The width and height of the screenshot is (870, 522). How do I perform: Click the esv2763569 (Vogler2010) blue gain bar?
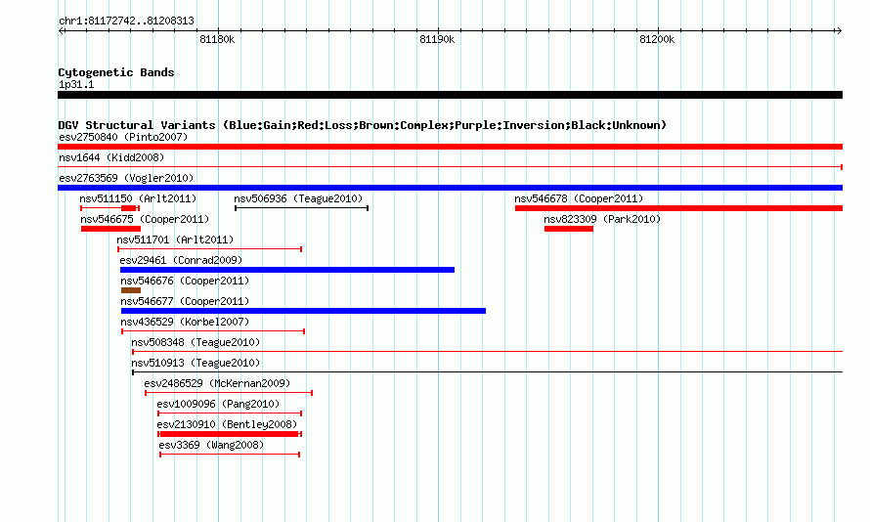click(x=450, y=188)
